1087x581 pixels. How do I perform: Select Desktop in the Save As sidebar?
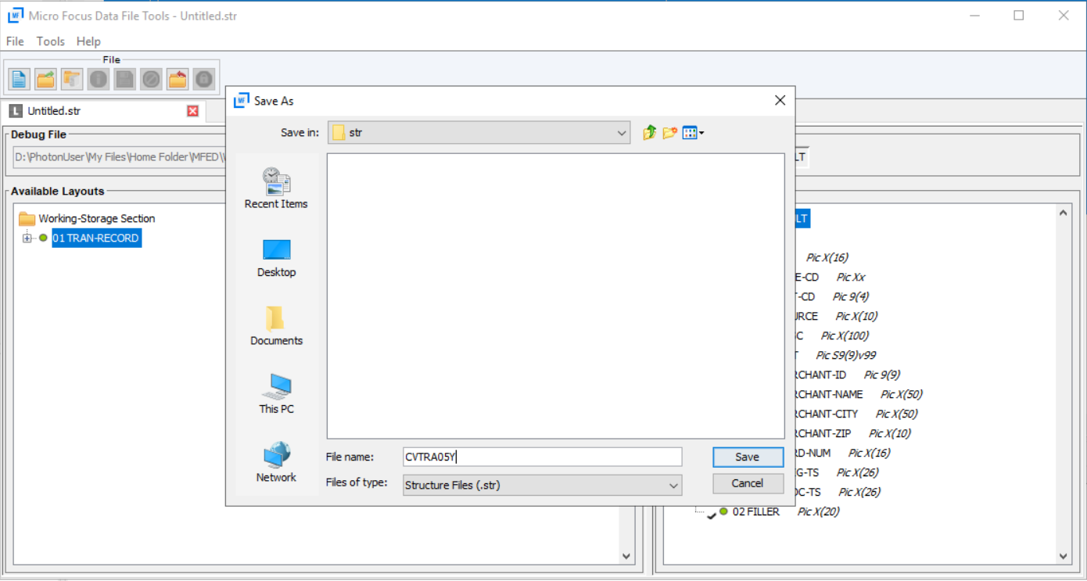coord(275,258)
